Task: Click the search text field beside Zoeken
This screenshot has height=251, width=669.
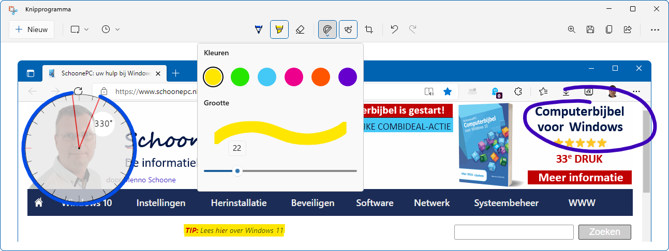Action: pyautogui.click(x=514, y=232)
